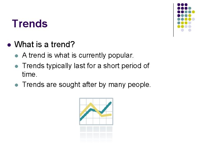Select the decorative dot grid graphic
This screenshot has height=149, width=199.
(x=186, y=17)
